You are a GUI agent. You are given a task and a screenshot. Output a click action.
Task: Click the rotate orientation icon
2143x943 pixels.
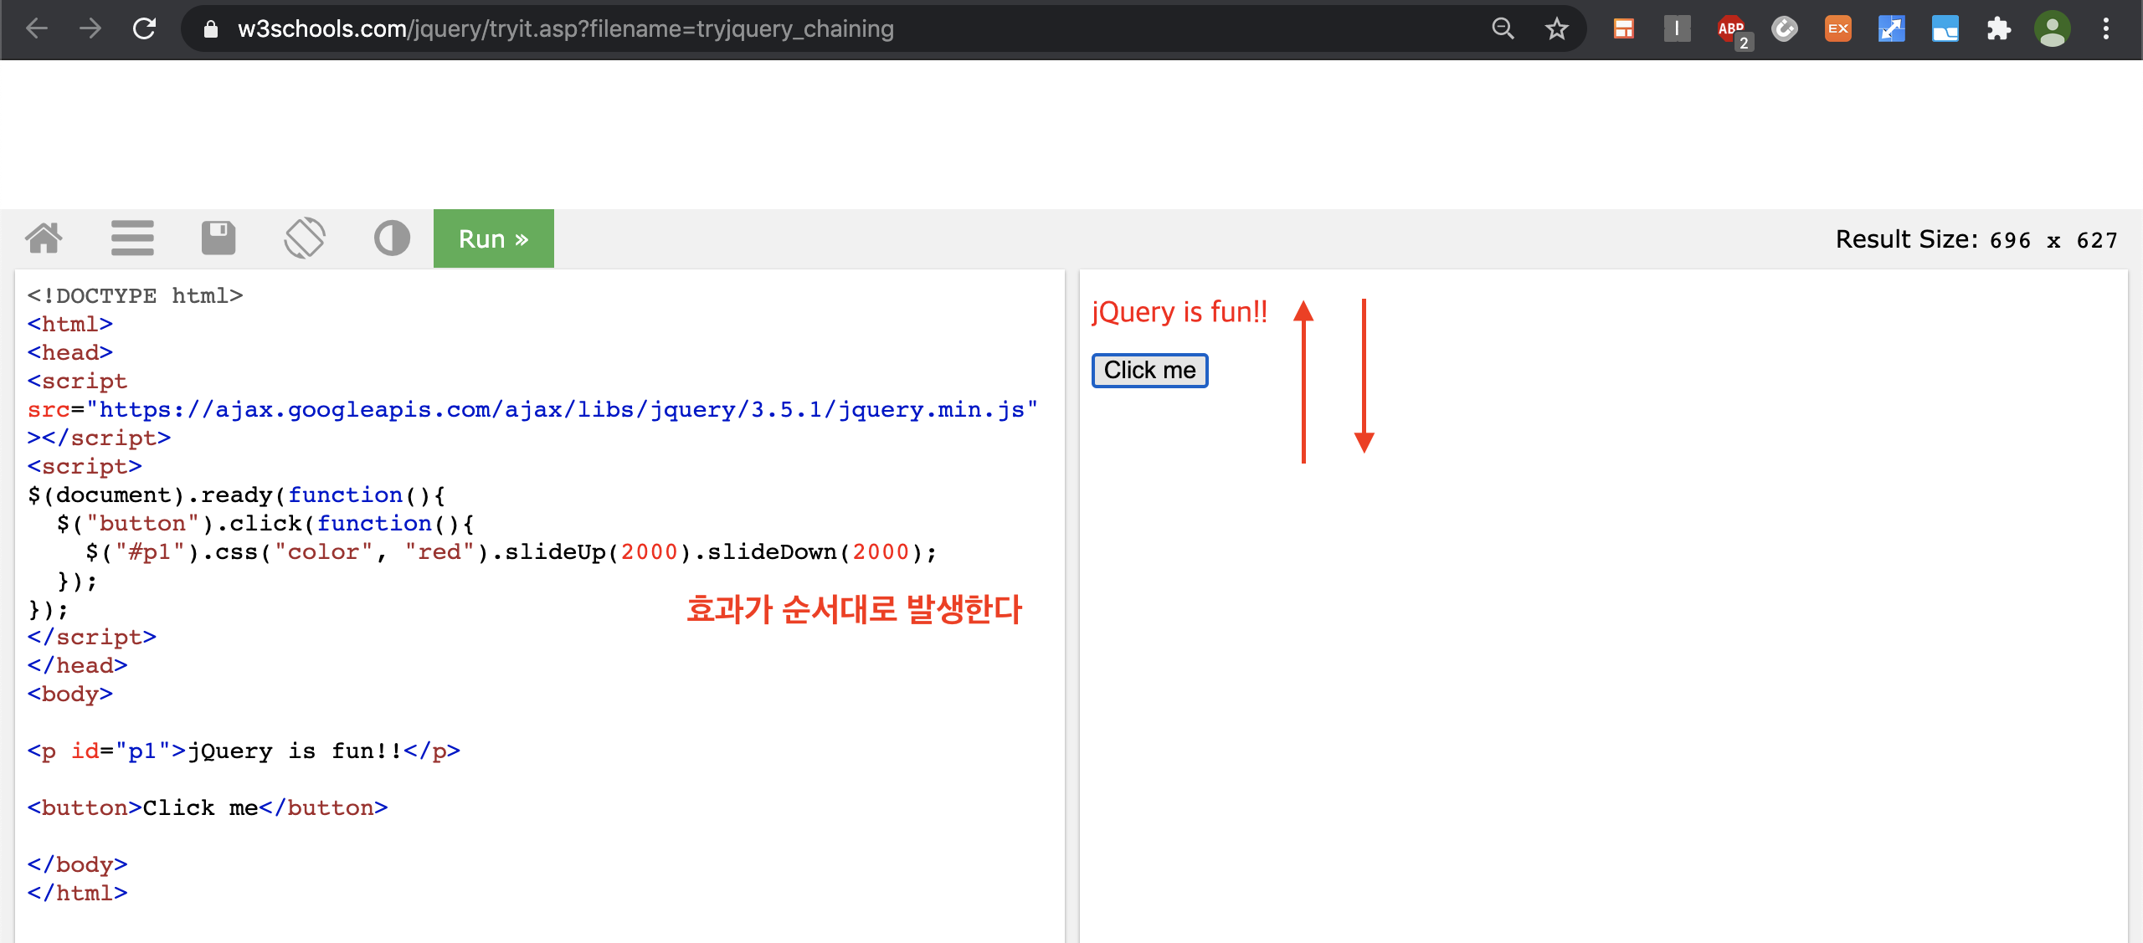pyautogui.click(x=305, y=238)
